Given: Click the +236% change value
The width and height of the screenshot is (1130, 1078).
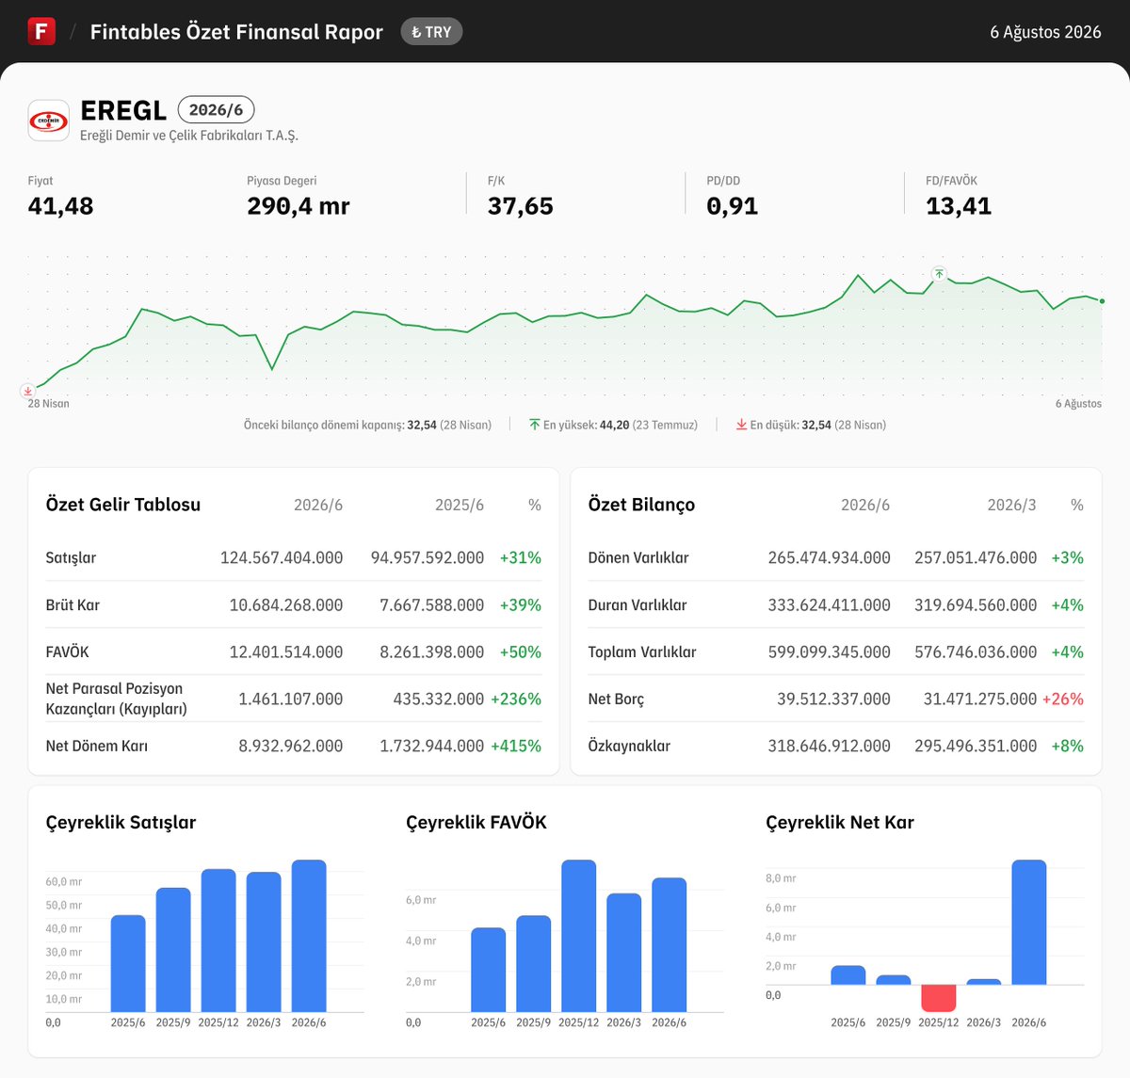Looking at the screenshot, I should pyautogui.click(x=516, y=699).
